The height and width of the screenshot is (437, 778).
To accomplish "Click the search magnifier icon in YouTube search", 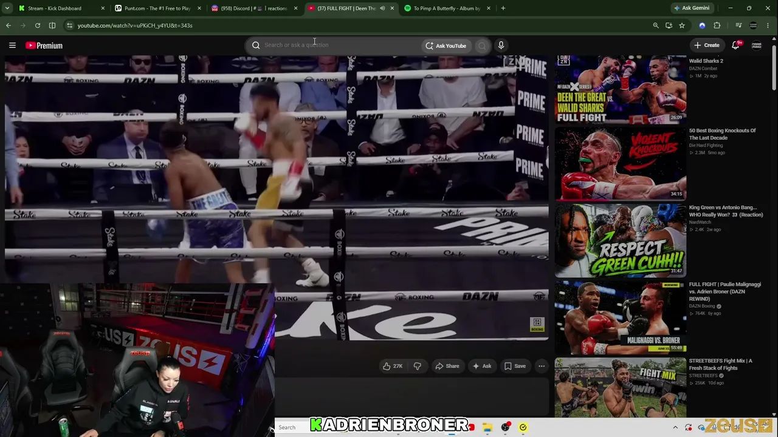I will [256, 45].
